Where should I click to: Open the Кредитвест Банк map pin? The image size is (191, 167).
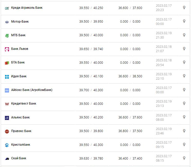click(x=184, y=103)
